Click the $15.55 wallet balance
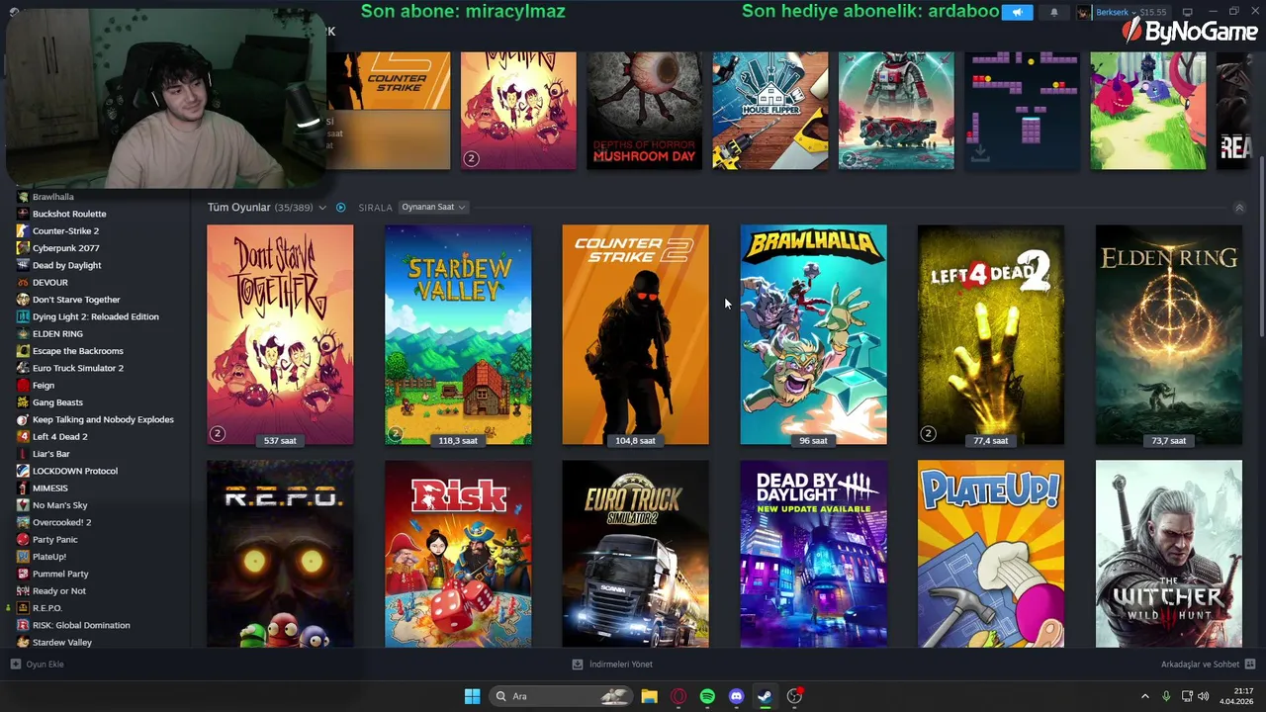This screenshot has height=712, width=1266. 1152,13
